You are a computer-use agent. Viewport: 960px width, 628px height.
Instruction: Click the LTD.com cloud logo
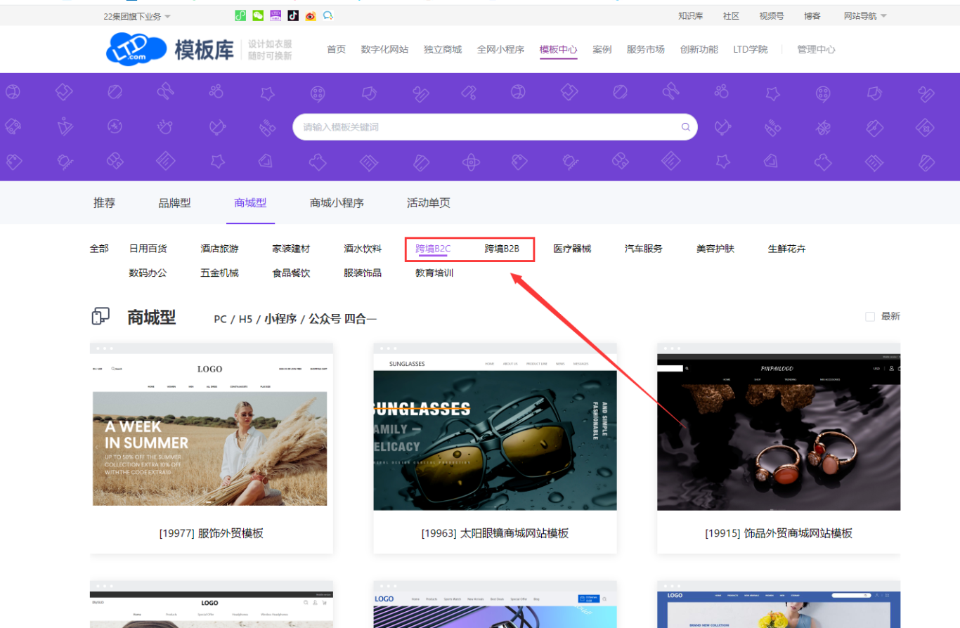click(x=138, y=49)
